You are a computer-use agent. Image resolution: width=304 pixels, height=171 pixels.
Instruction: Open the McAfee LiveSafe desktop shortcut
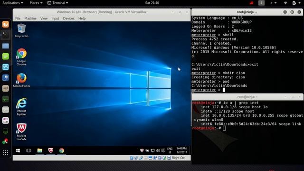(x=21, y=132)
